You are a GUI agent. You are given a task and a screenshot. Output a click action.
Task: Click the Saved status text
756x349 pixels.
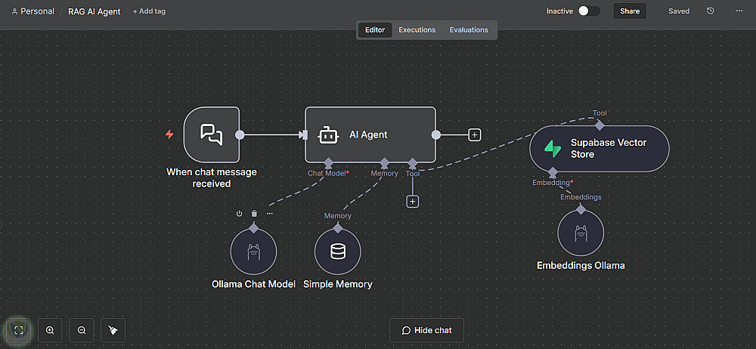(x=678, y=11)
